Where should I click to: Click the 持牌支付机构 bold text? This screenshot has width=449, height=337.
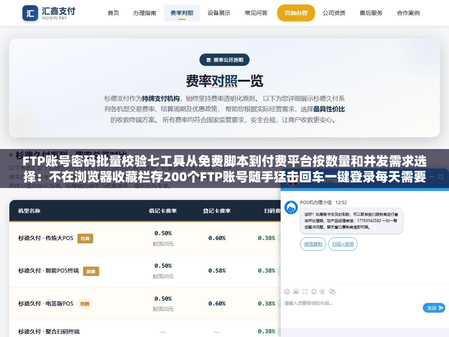click(x=161, y=98)
